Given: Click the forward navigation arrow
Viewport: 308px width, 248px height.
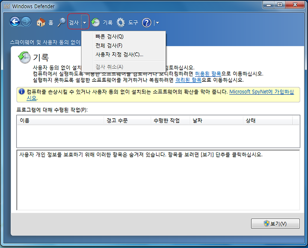Looking at the screenshot, I should pyautogui.click(x=26, y=22).
